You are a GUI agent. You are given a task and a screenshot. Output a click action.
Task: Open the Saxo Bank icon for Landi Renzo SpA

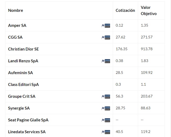[106, 61]
